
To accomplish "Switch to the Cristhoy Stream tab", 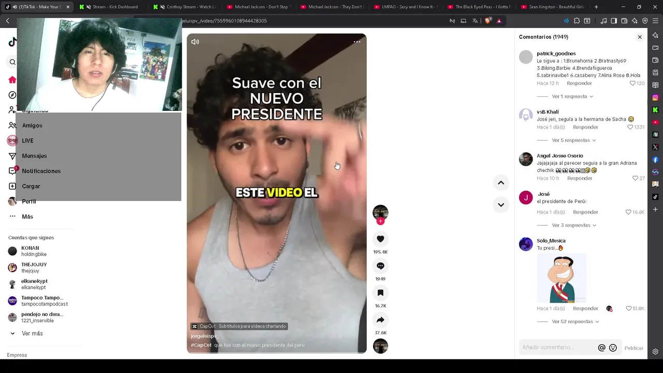I will pos(185,7).
